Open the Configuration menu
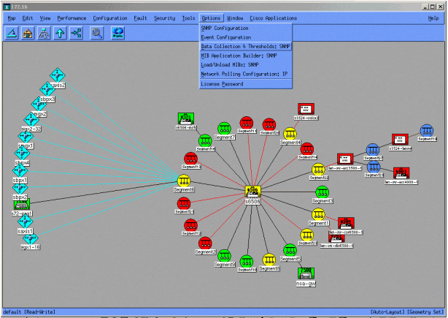Image resolution: width=448 pixels, height=318 pixels. 110,18
